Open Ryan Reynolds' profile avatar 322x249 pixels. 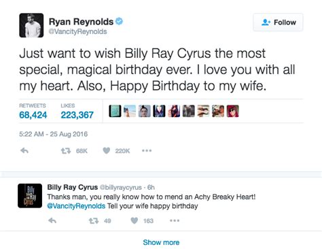(31, 25)
